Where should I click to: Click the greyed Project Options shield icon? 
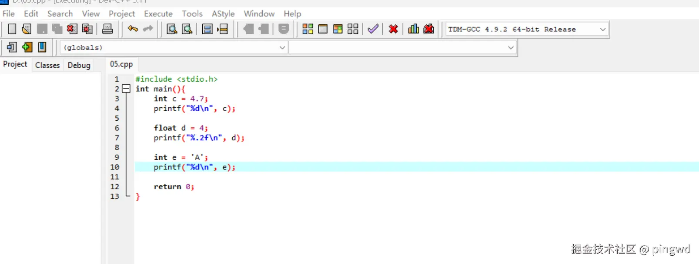[x=284, y=29]
